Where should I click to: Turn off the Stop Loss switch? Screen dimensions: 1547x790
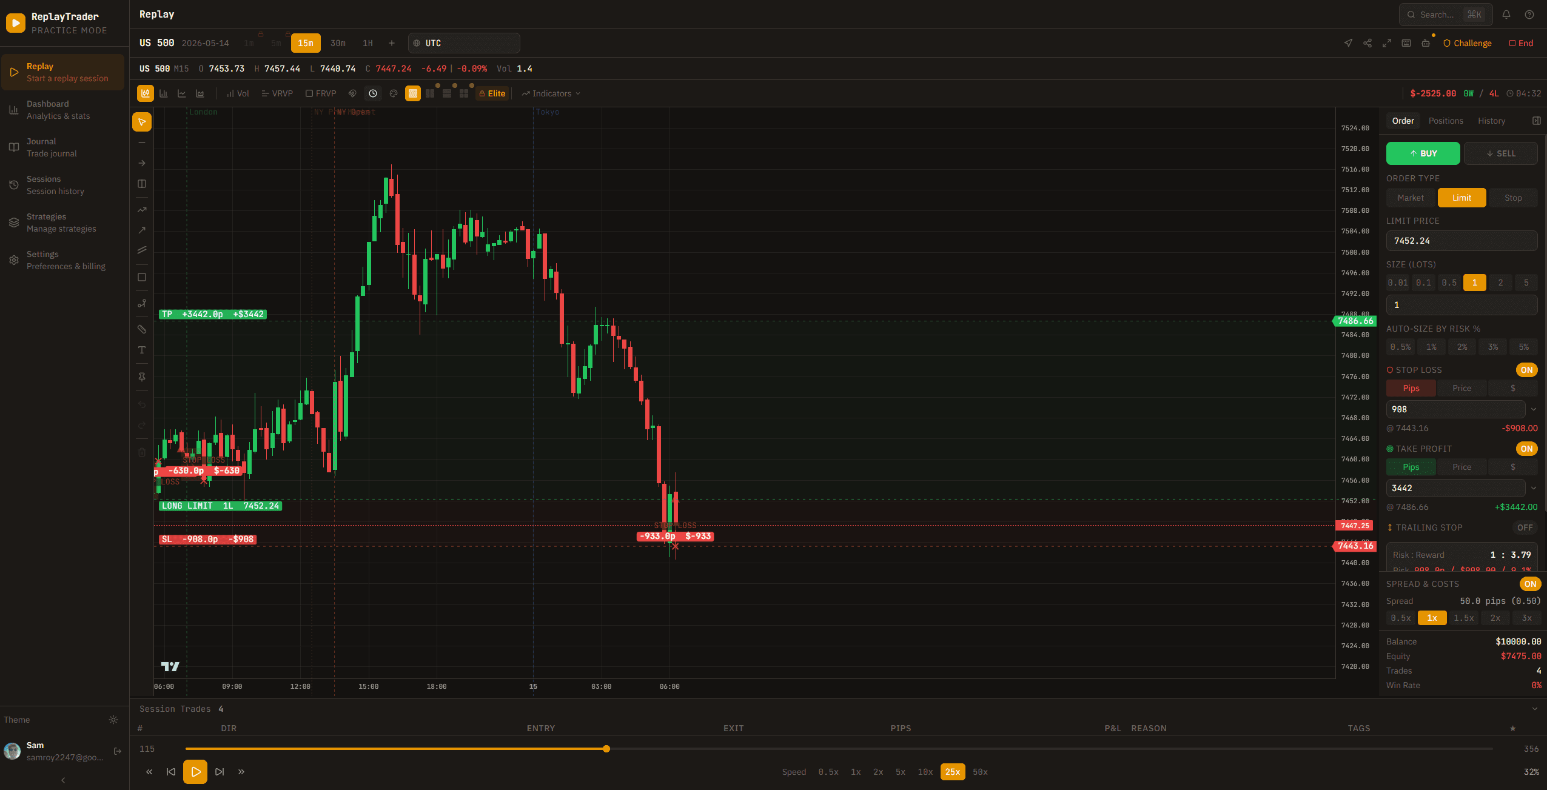pos(1526,370)
